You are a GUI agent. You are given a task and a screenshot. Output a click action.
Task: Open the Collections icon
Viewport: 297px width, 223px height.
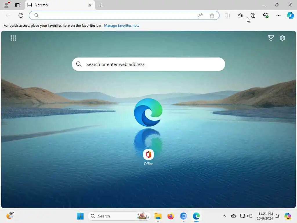[x=253, y=15]
